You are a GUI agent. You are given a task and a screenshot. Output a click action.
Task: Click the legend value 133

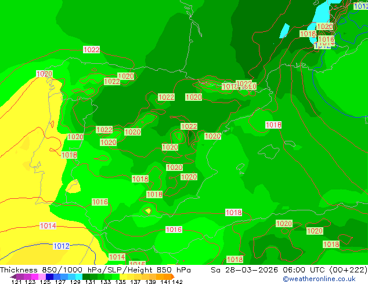point(106,282)
